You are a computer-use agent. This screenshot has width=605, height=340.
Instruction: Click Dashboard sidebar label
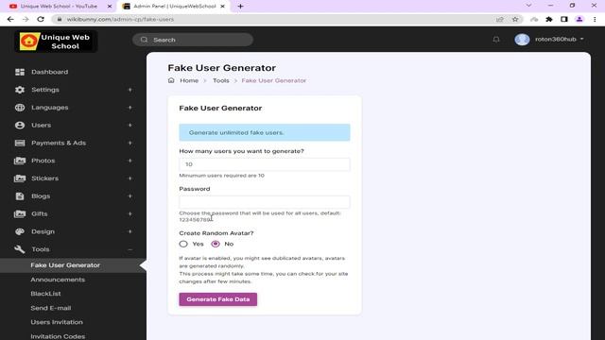tap(50, 72)
